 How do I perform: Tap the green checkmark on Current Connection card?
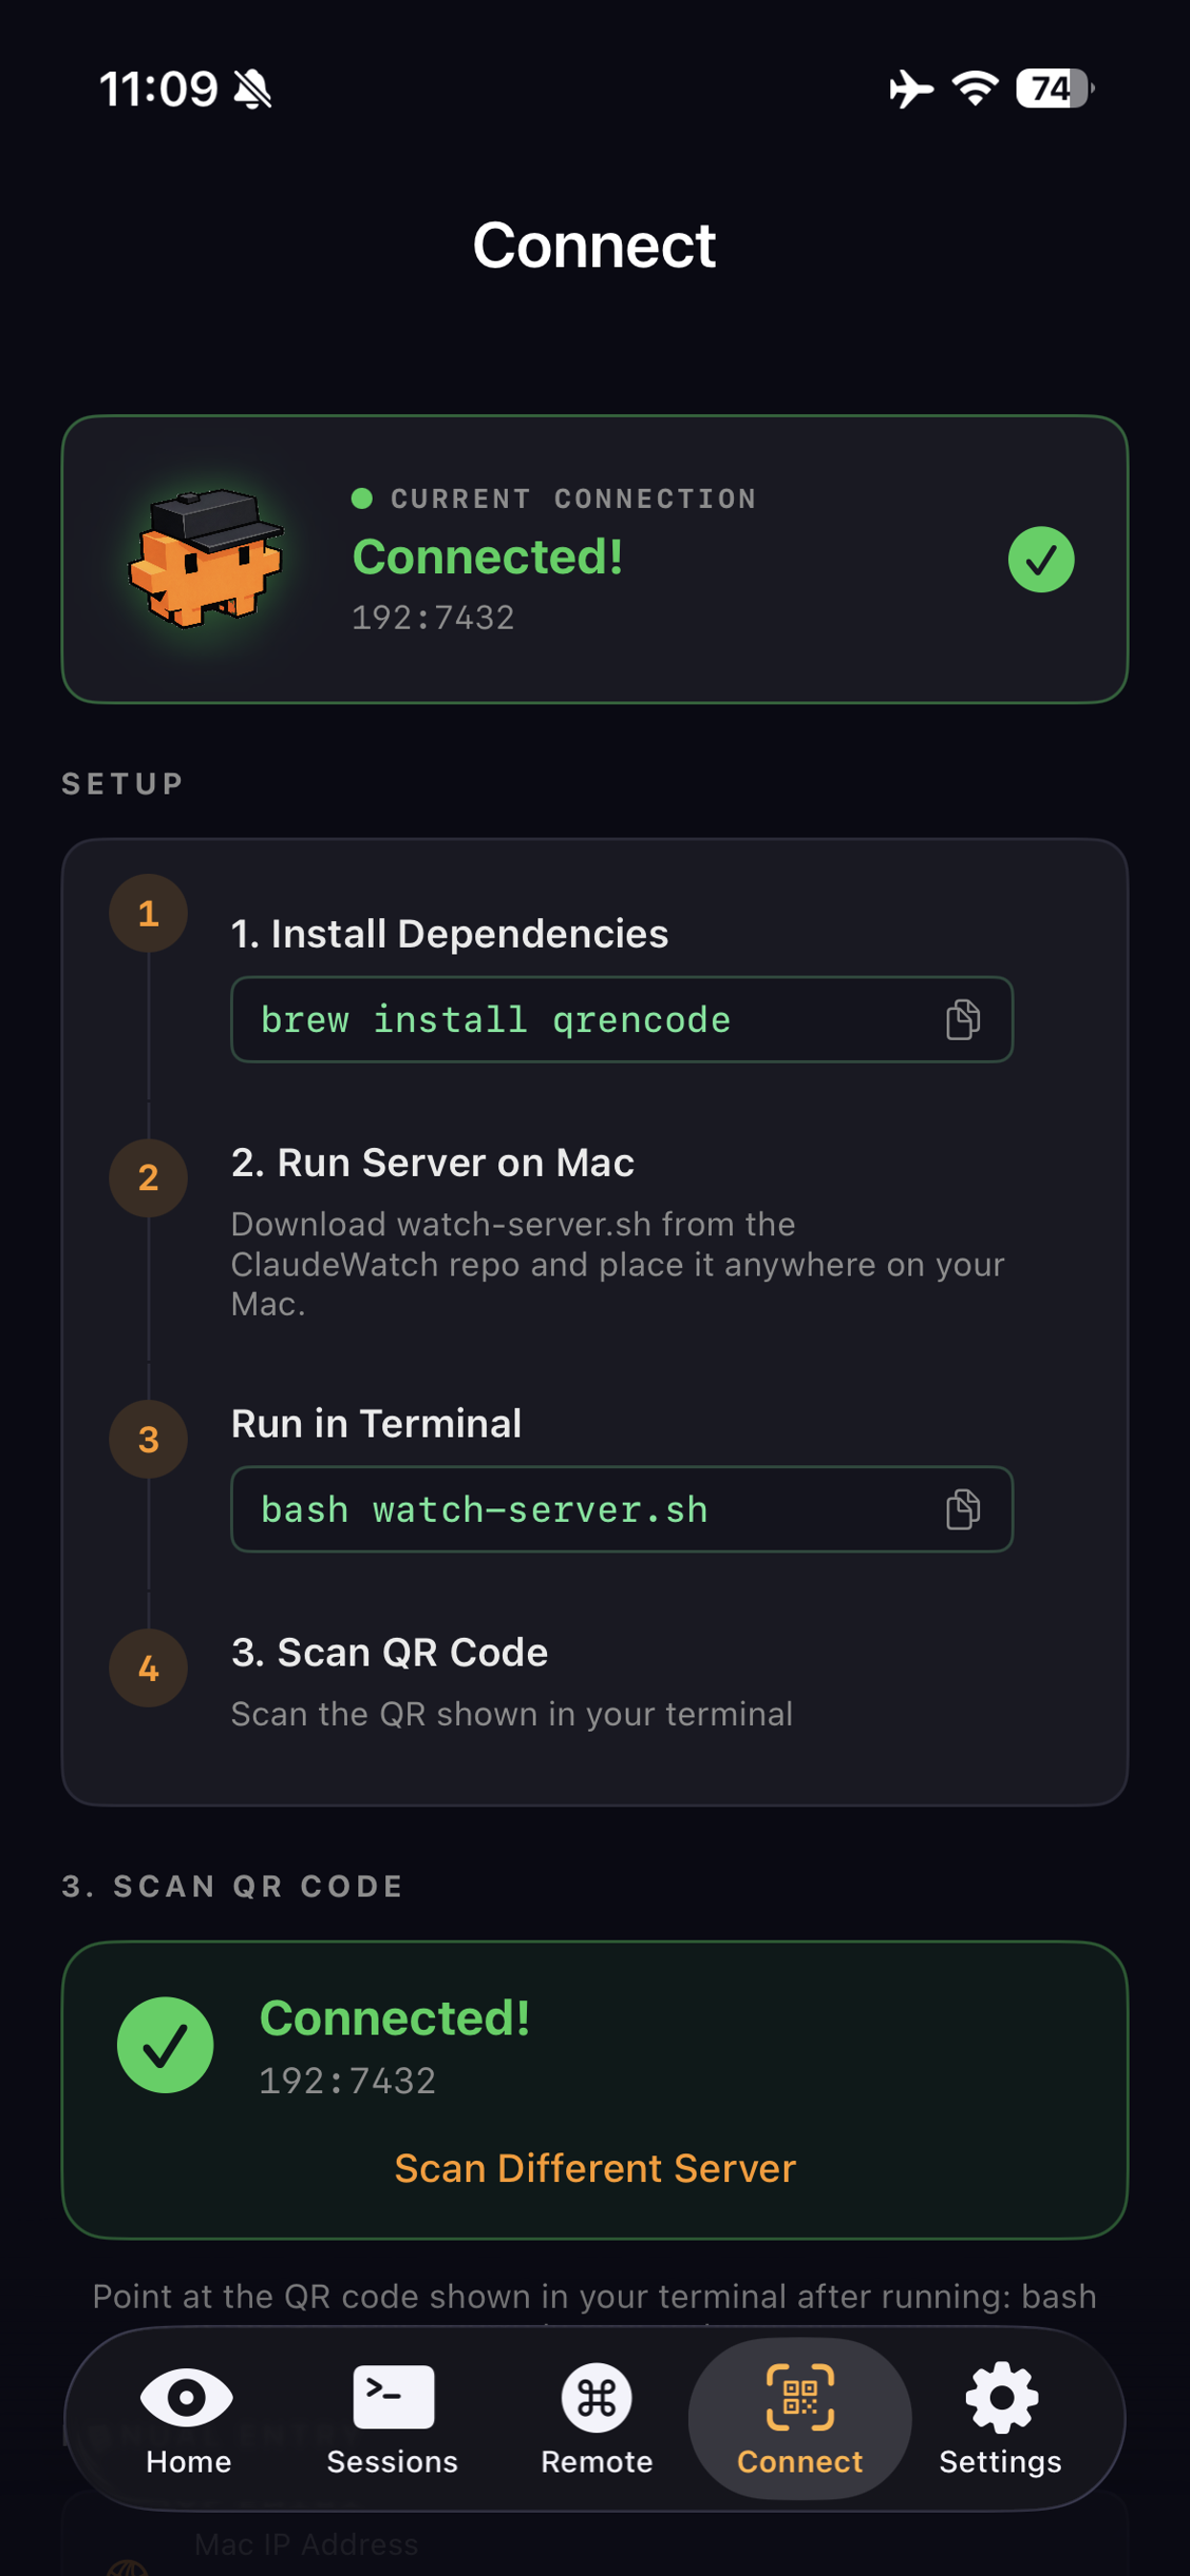(1039, 559)
